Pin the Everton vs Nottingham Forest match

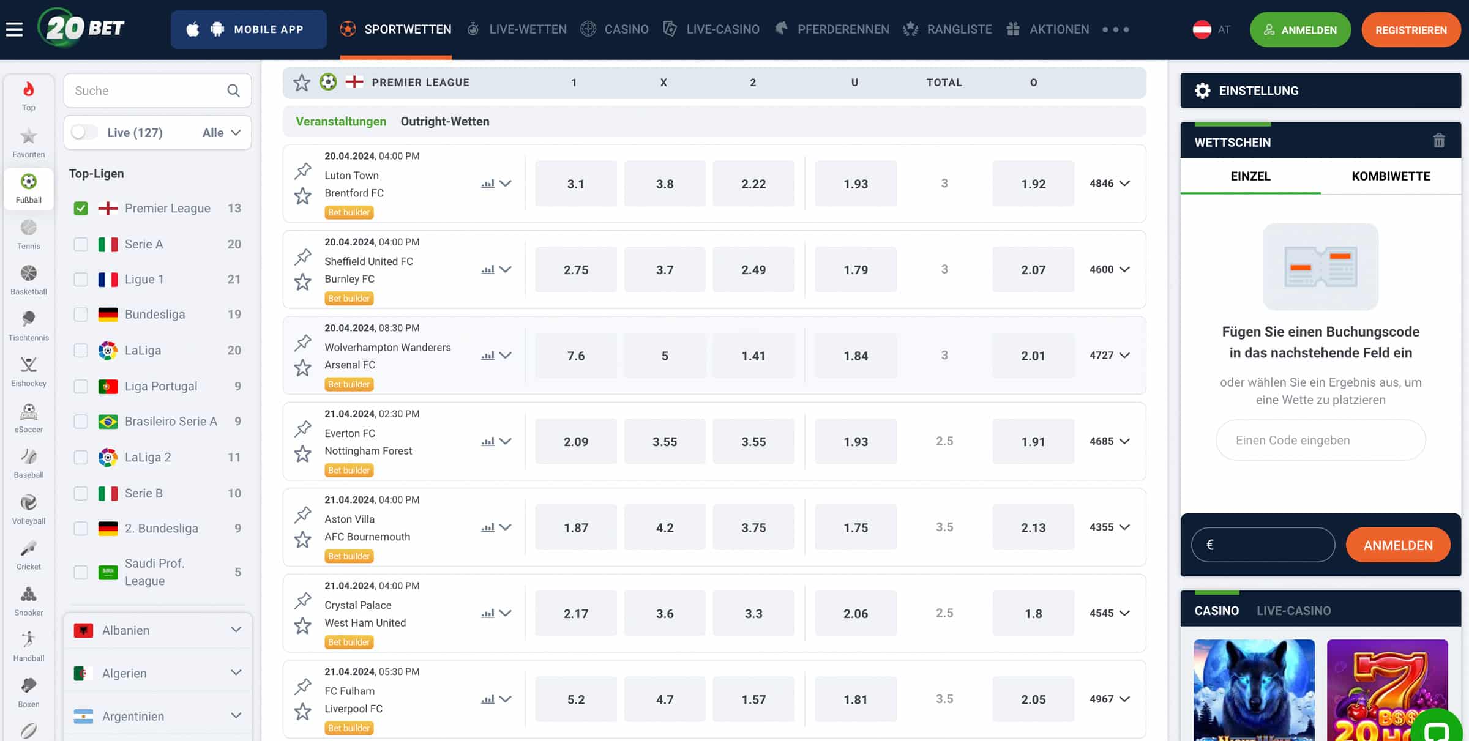pos(303,428)
